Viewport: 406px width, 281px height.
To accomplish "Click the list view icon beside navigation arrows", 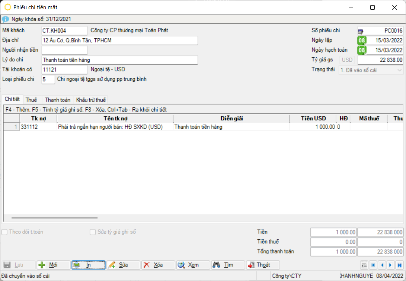I will (364, 265).
